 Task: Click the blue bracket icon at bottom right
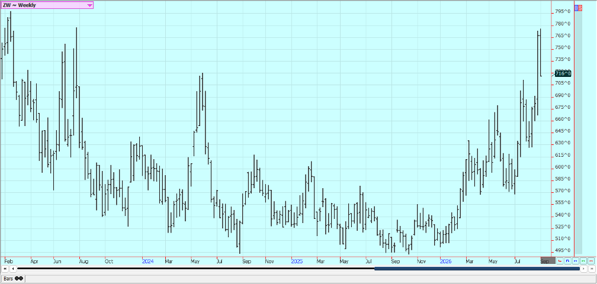click(567, 261)
